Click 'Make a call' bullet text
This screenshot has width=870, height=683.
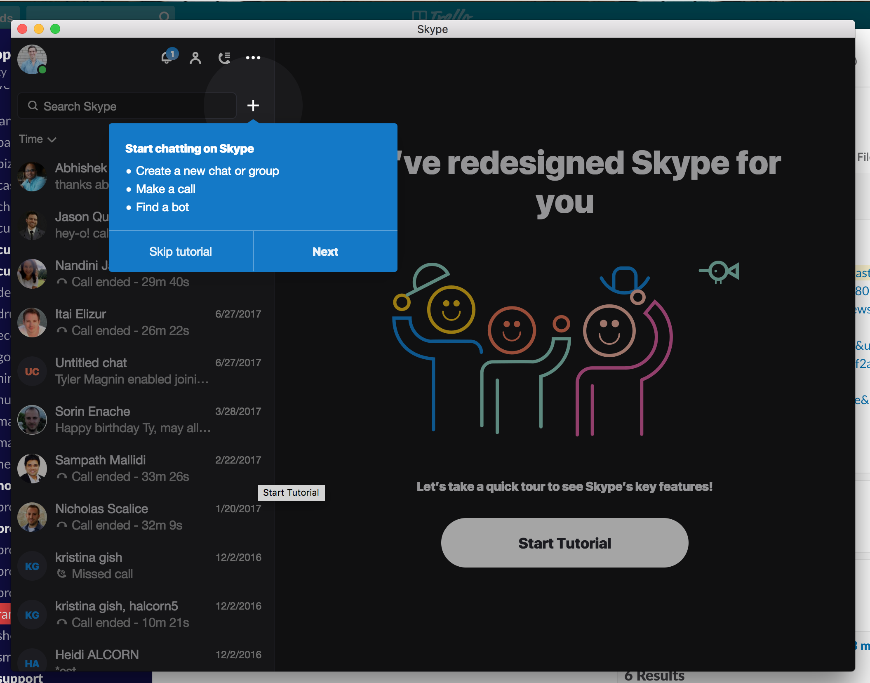[x=166, y=189]
